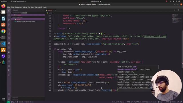Click tabnine starter in the status bar

click(x=29, y=102)
